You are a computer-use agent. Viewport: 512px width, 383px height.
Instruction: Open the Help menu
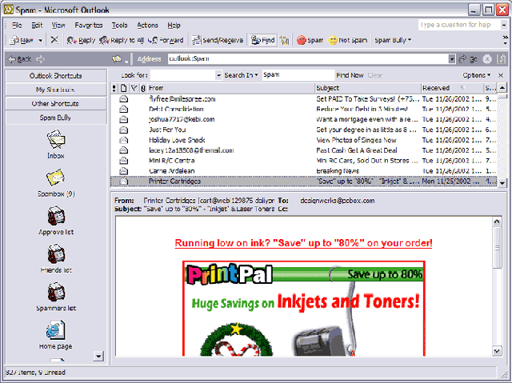(x=174, y=25)
